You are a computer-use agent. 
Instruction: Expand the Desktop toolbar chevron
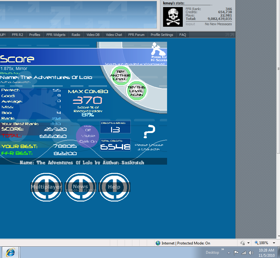(x=223, y=249)
